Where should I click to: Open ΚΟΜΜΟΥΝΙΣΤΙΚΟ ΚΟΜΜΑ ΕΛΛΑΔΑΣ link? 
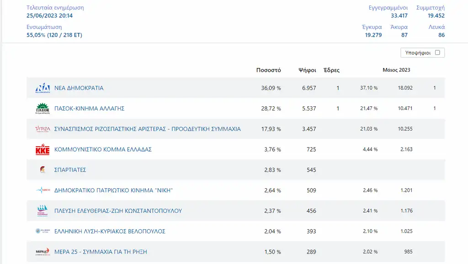103,149
